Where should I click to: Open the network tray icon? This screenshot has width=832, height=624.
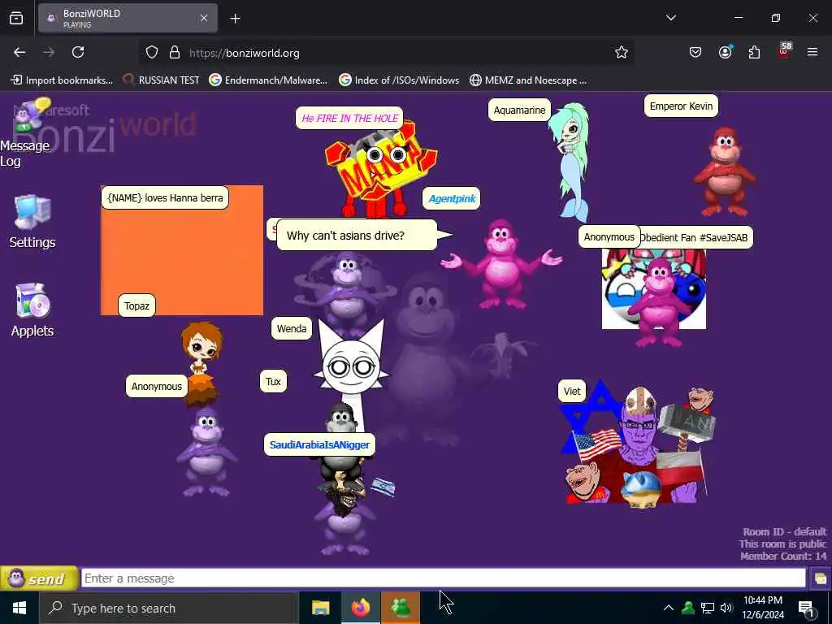708,608
